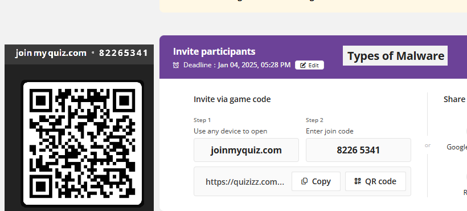This screenshot has height=211, width=467.
Task: Click the https://quizizz.com... link text
Action: pyautogui.click(x=245, y=181)
